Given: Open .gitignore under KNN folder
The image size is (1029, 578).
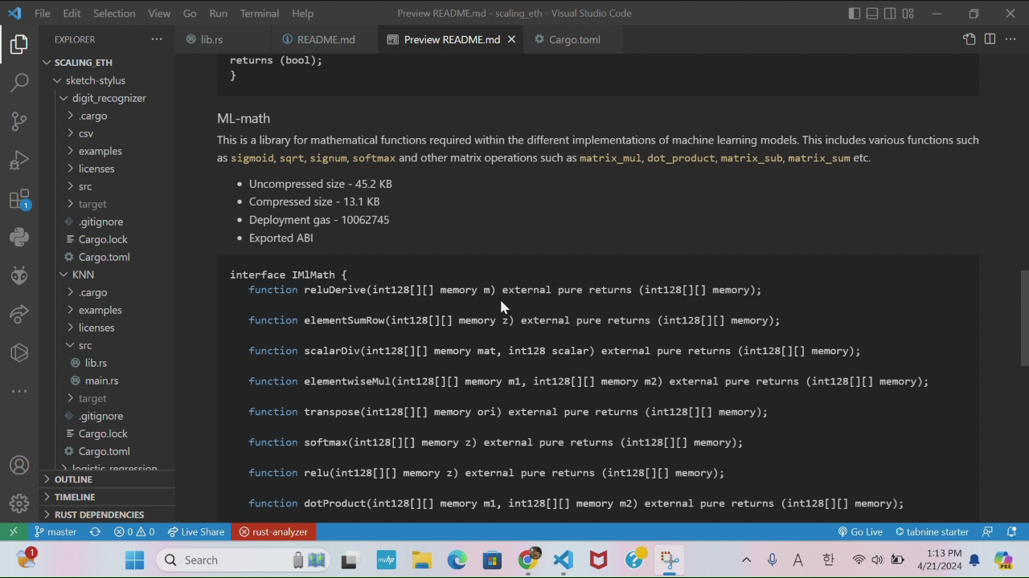Looking at the screenshot, I should tap(100, 416).
